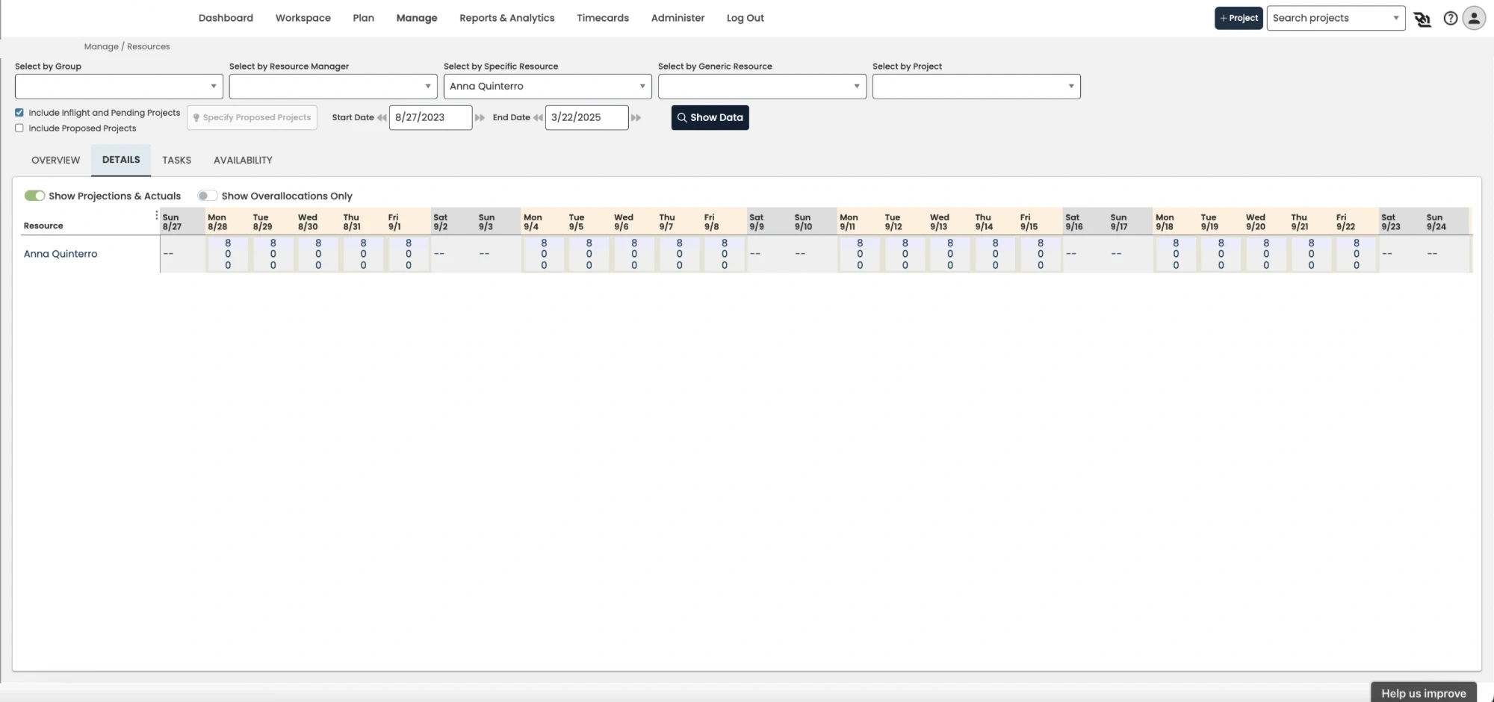Screen dimensions: 1494x702
Task: Open the Select by Resource Manager dropdown
Action: tap(333, 87)
